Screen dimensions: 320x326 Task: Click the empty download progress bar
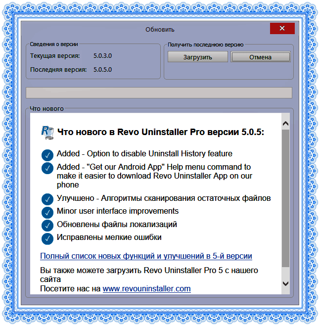(x=159, y=93)
